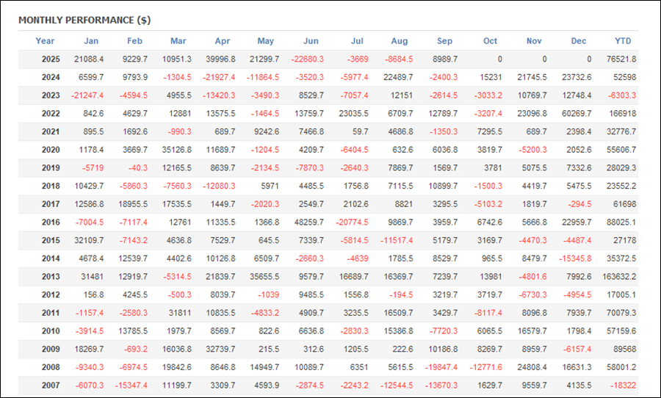Select the YTD column header
This screenshot has width=661, height=398.
pos(623,41)
